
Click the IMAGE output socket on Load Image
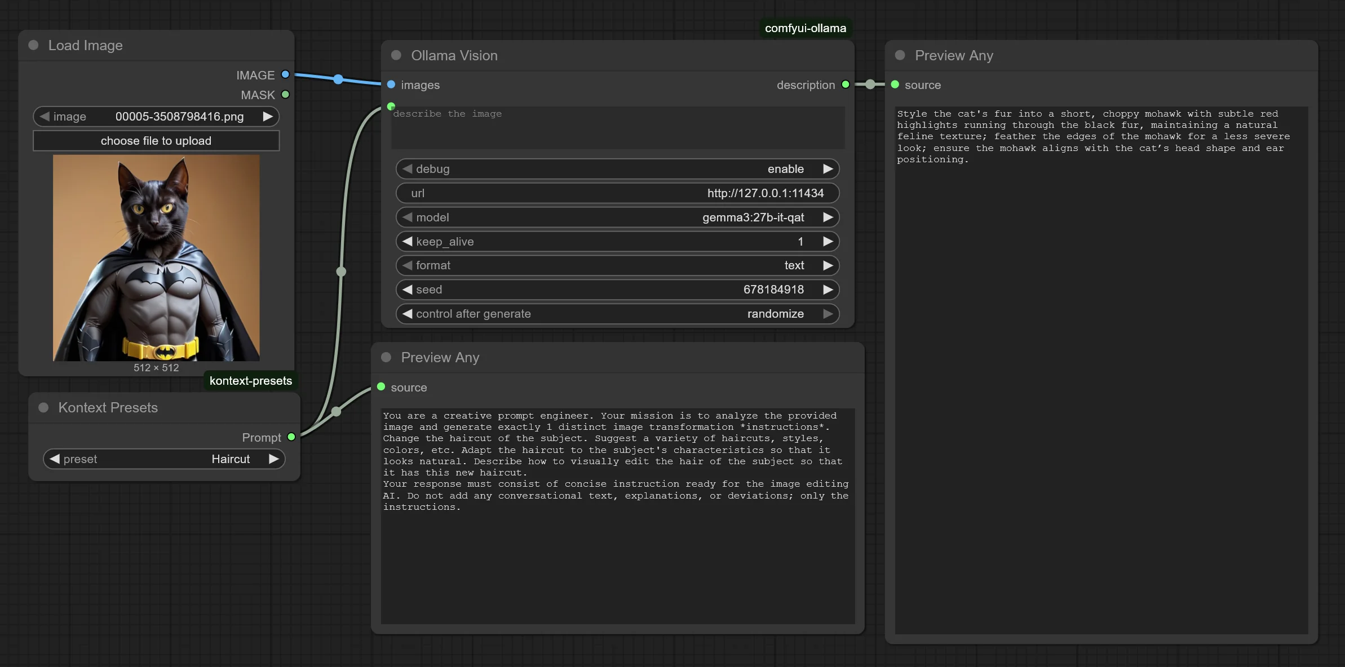coord(285,74)
